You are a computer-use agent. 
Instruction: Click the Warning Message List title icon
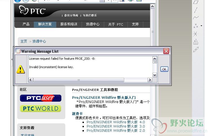18,51
